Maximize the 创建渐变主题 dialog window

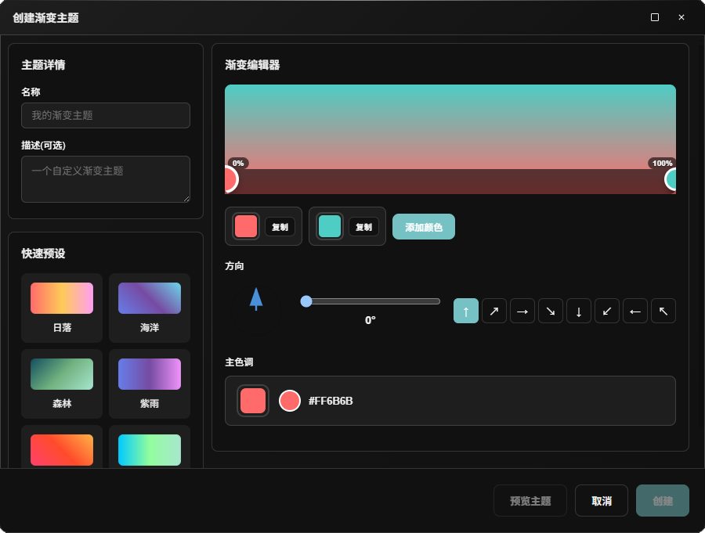(x=655, y=17)
